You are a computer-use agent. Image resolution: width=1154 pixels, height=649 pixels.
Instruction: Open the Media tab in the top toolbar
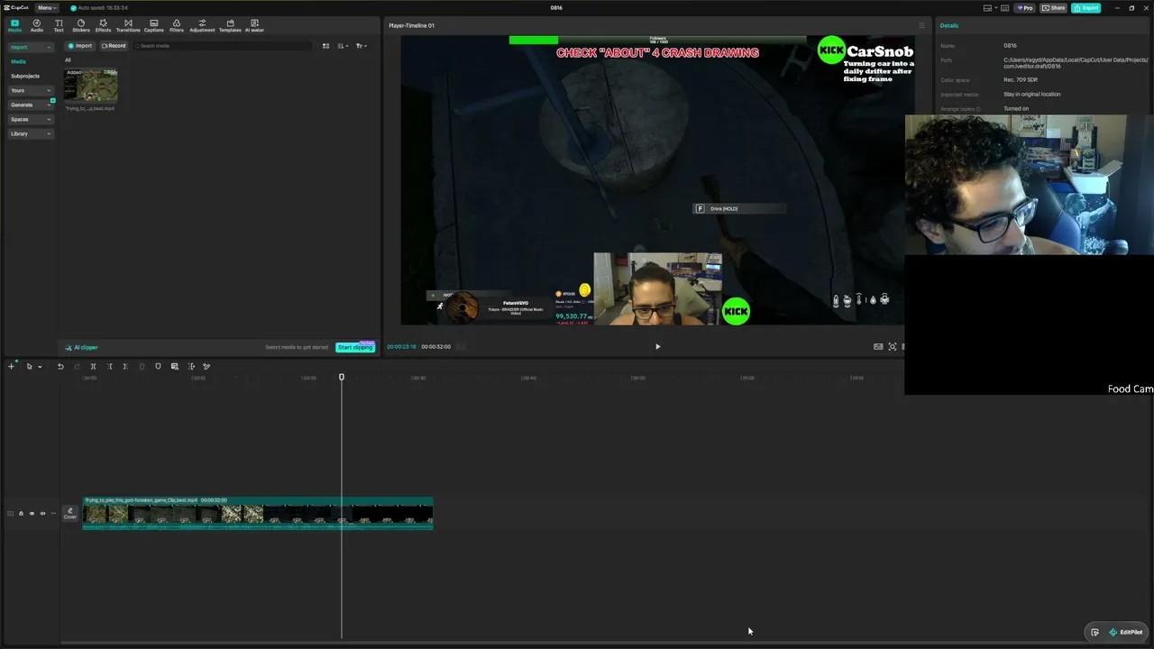point(14,25)
